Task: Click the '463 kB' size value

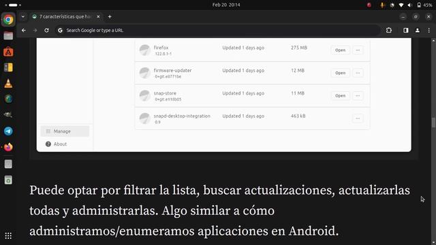Action: (298, 116)
